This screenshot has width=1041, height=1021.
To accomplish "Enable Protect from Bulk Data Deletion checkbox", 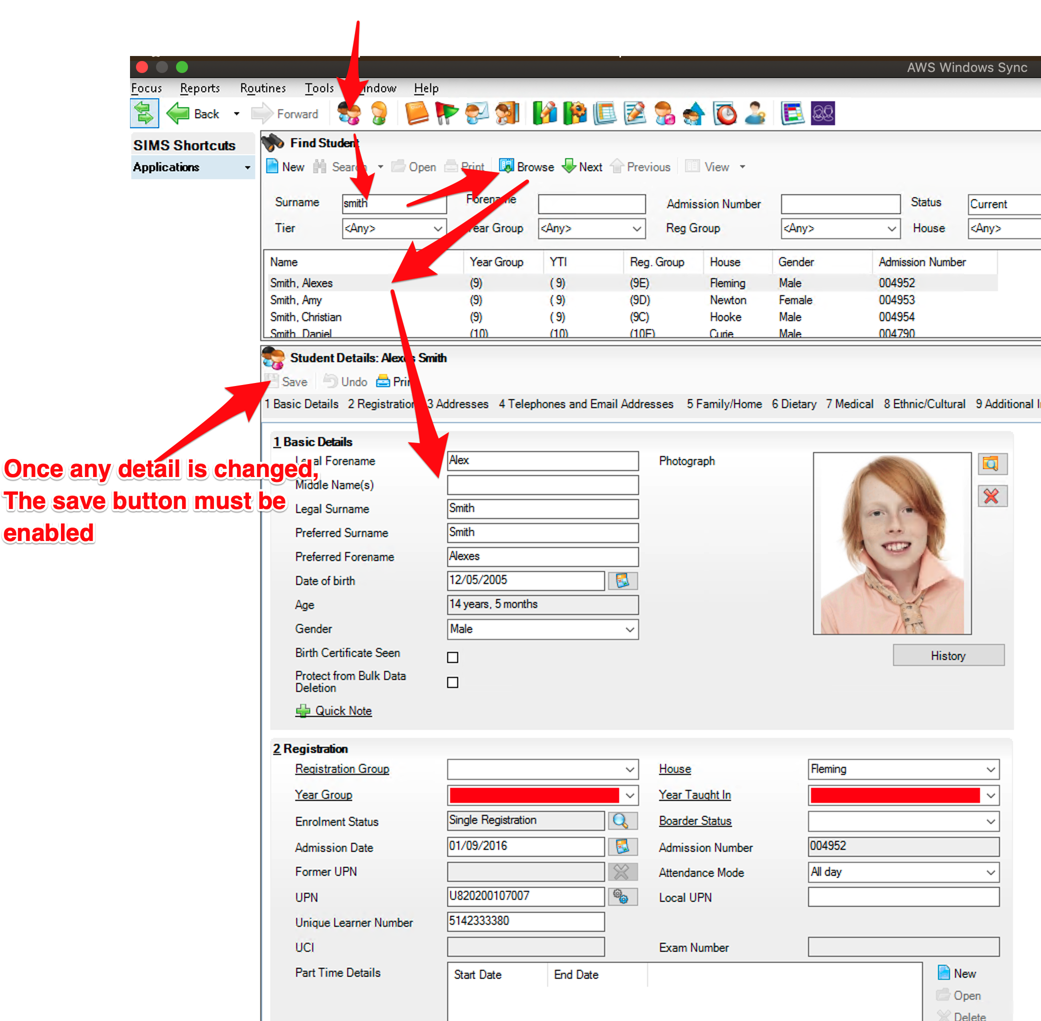I will click(452, 682).
